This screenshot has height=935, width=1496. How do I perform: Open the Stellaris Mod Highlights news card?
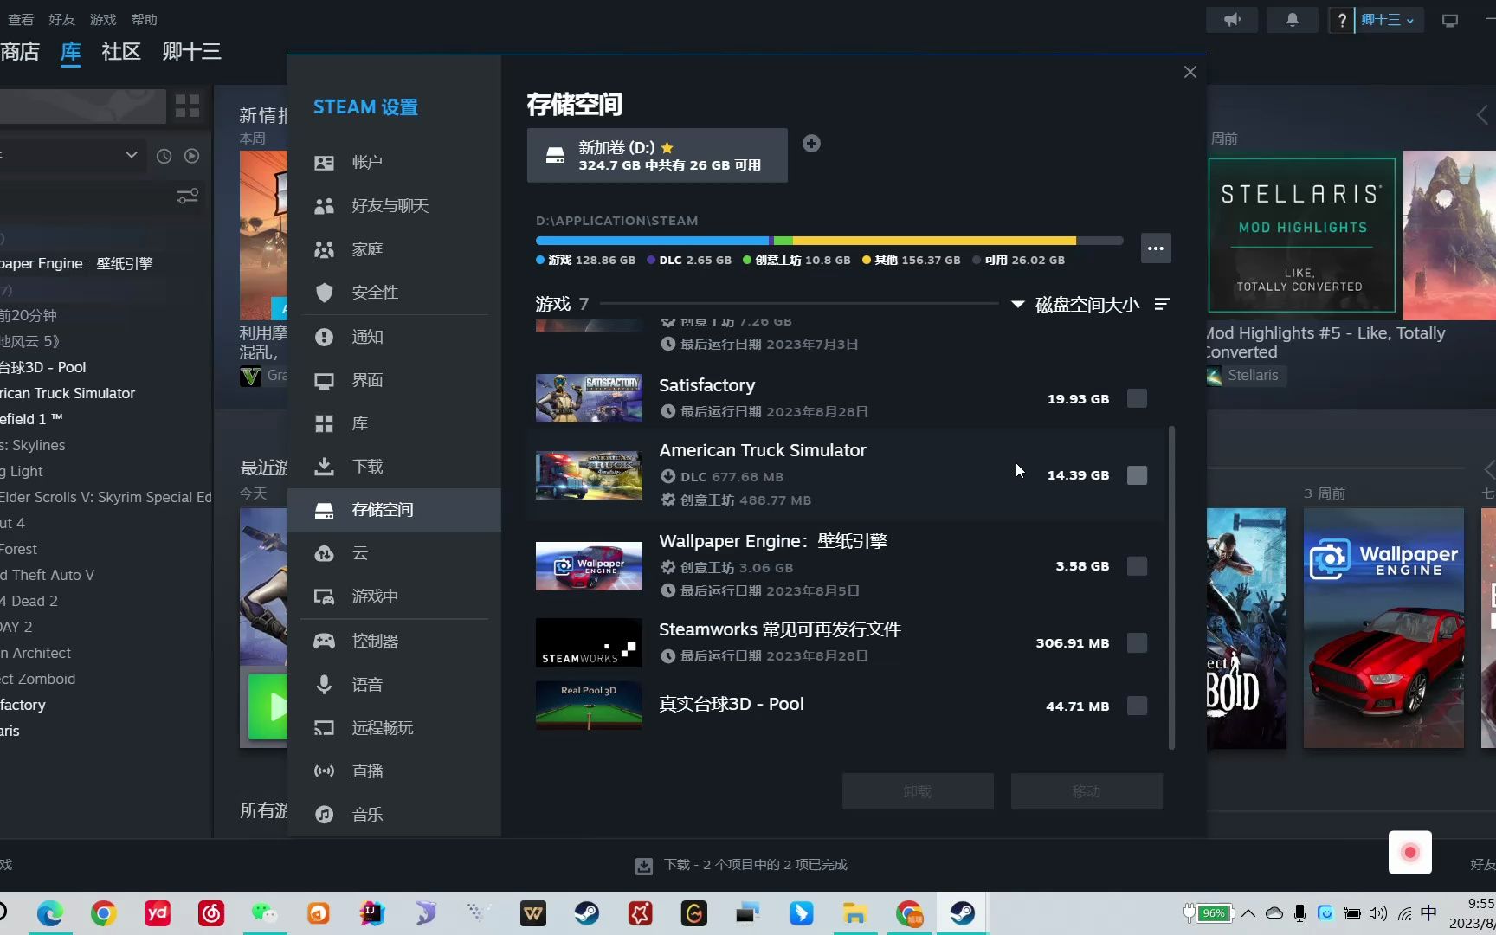pos(1302,235)
